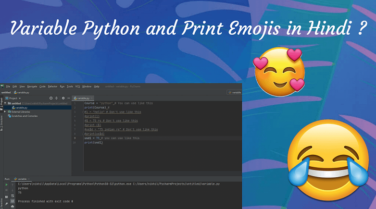376x209 pixels.
Task: Click the print icon in Run console
Action: 13,207
